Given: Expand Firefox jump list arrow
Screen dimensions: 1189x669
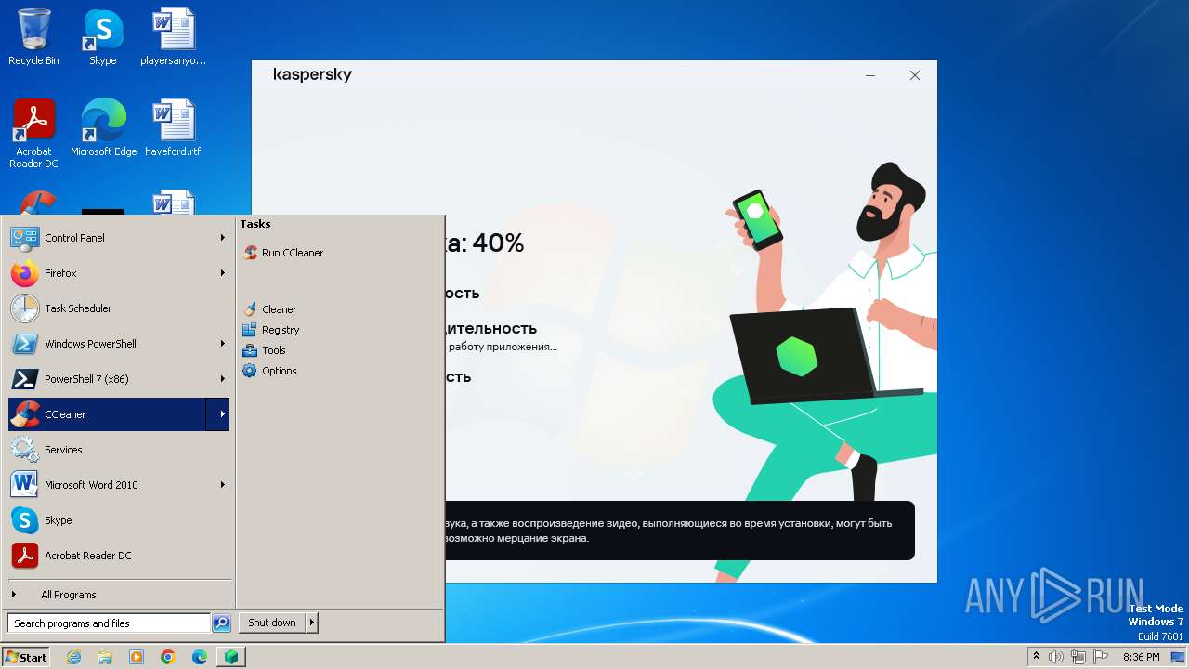Looking at the screenshot, I should click(x=222, y=273).
